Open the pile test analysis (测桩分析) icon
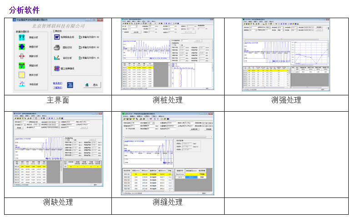Image resolution: width=351 pixels, height=217 pixels. [21, 38]
